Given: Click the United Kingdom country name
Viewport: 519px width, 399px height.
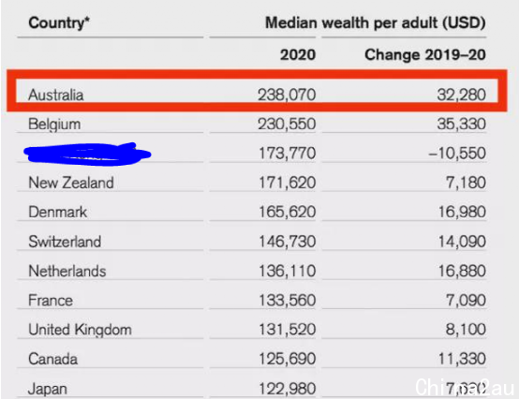Looking at the screenshot, I should coord(81,330).
